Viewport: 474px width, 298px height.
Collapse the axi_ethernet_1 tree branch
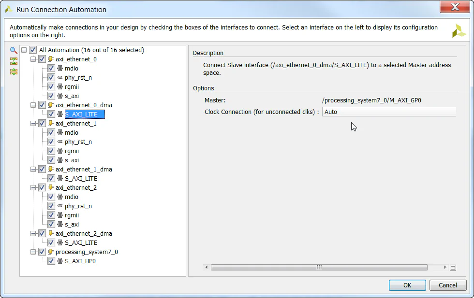[33, 123]
